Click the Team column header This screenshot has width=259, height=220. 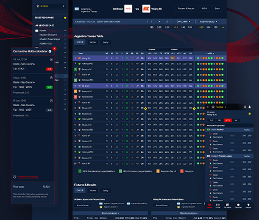point(80,54)
